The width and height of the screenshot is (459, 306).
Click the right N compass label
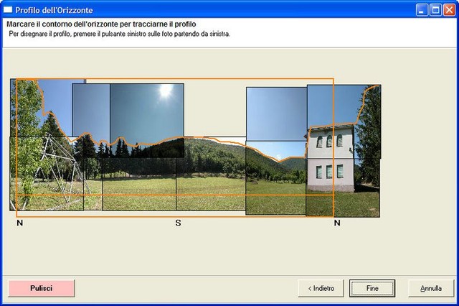click(x=337, y=223)
